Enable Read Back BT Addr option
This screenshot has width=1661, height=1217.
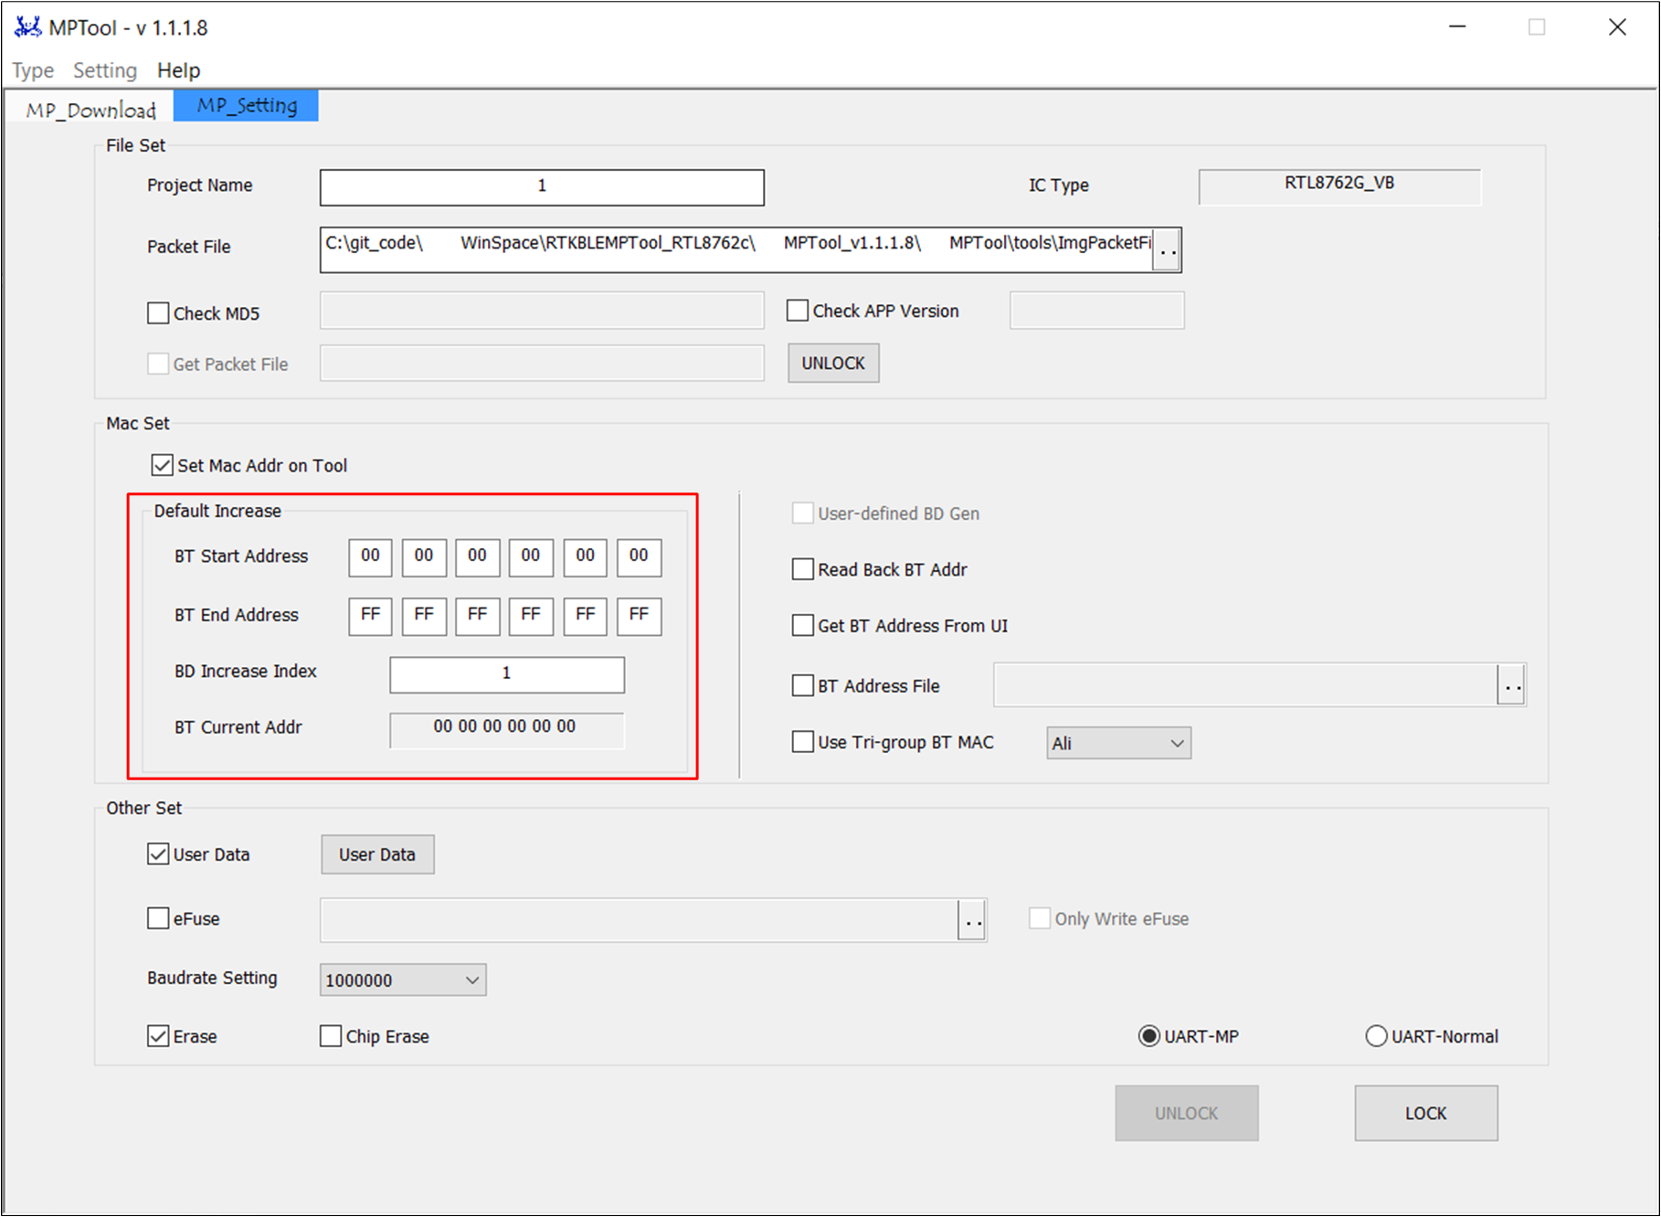pyautogui.click(x=802, y=570)
